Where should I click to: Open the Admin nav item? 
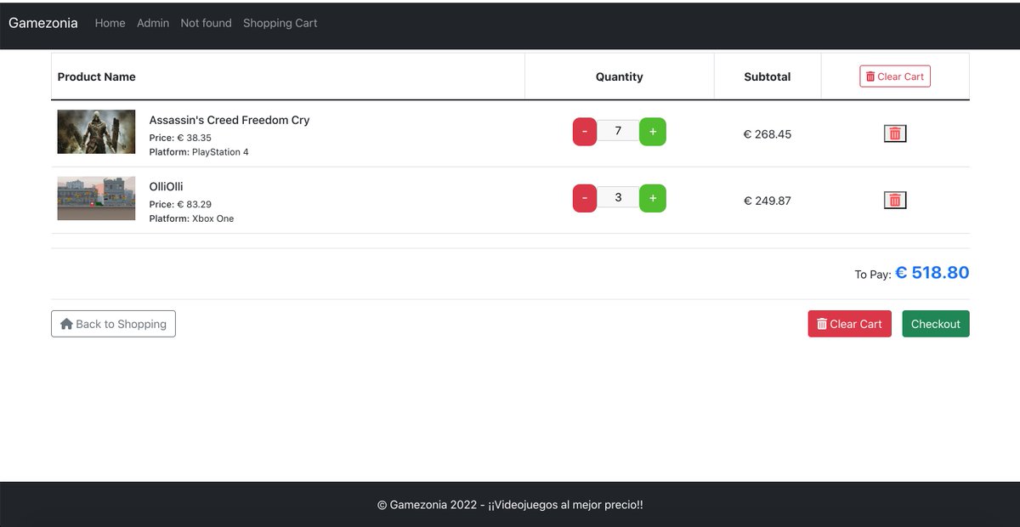pyautogui.click(x=153, y=23)
